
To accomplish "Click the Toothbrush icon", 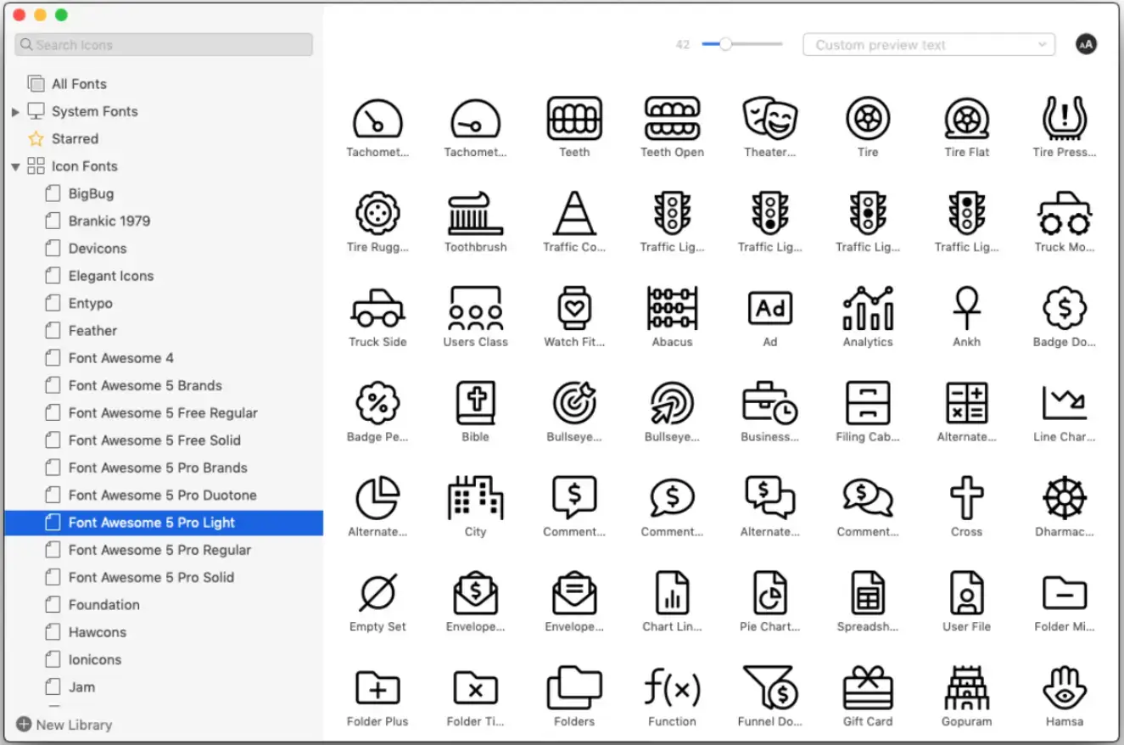I will (475, 214).
